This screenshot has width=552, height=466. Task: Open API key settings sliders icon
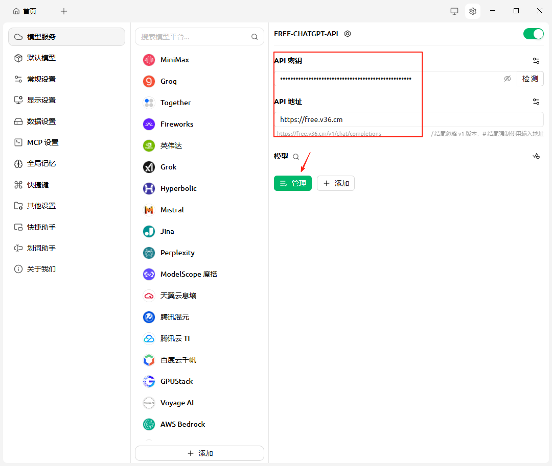tap(536, 61)
